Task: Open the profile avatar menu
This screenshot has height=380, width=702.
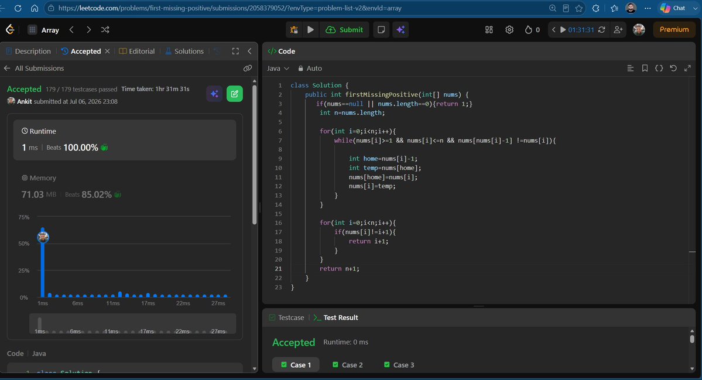Action: click(x=639, y=29)
